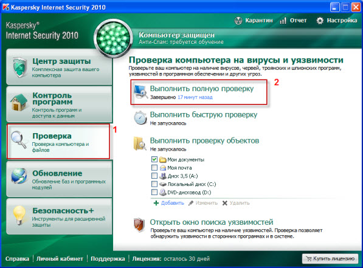The height and width of the screenshot is (268, 363).
Task: Click the Купить лицензию button
Action: click(x=330, y=259)
